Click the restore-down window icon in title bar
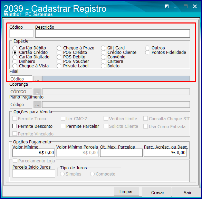 166,6
